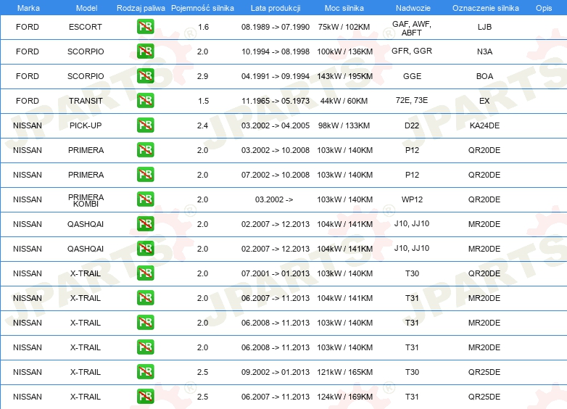Click the fuel icon for Nissan Pick-Up

pyautogui.click(x=145, y=125)
